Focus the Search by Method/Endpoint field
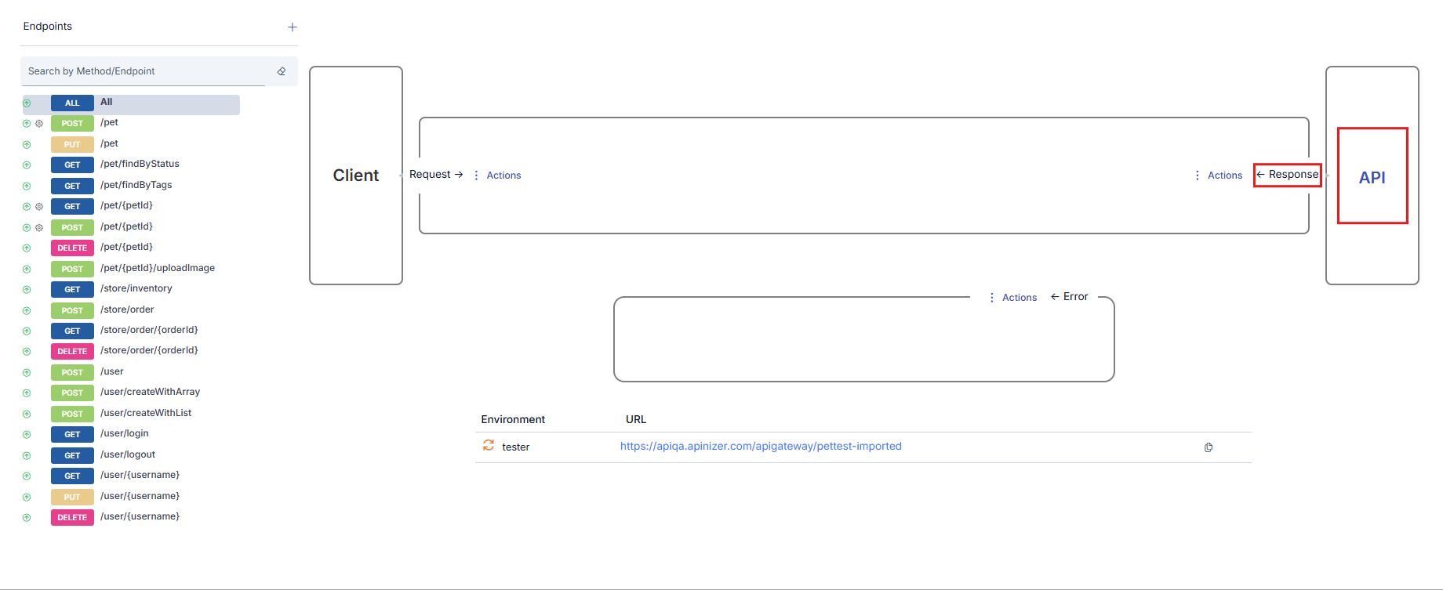The image size is (1443, 590). click(x=145, y=71)
